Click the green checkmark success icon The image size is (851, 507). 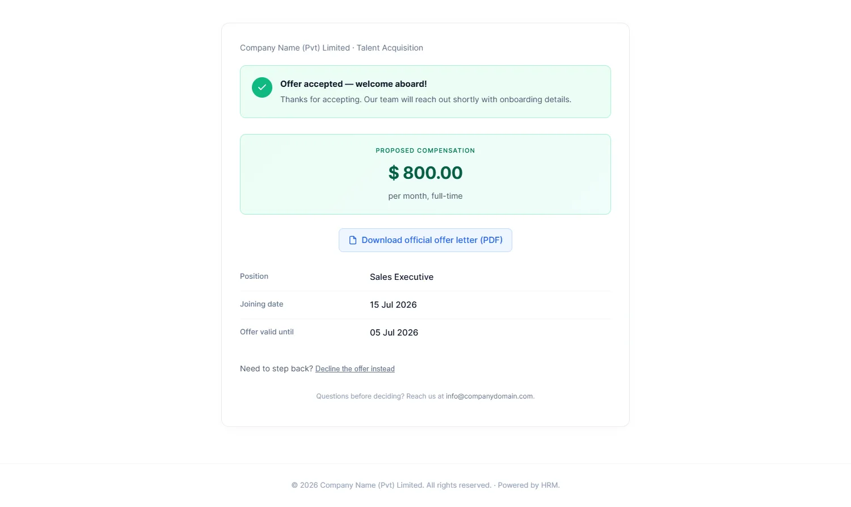click(262, 87)
